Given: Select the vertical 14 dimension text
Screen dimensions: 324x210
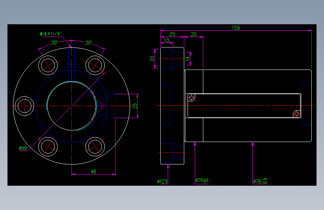Looking at the screenshot, I should (188, 59).
